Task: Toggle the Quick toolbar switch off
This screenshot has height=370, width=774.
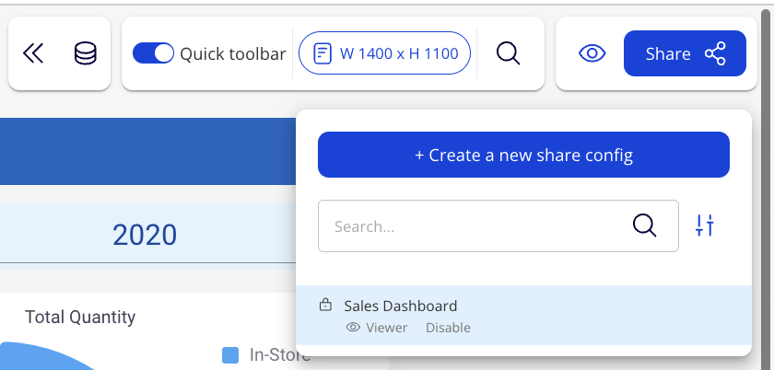Action: (154, 53)
